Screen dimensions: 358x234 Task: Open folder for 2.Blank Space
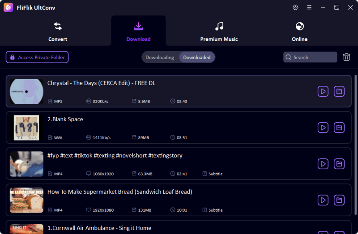(339, 128)
